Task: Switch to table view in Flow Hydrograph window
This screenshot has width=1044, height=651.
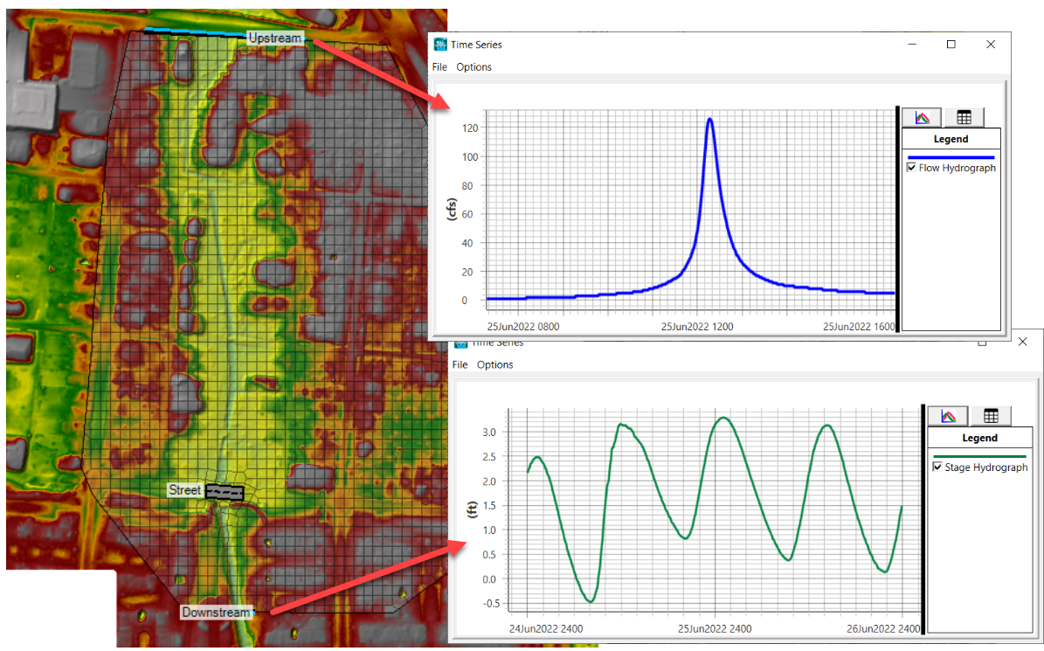Action: pos(964,117)
